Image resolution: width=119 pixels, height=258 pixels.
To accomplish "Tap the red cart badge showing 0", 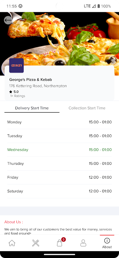I will [x=64, y=239].
